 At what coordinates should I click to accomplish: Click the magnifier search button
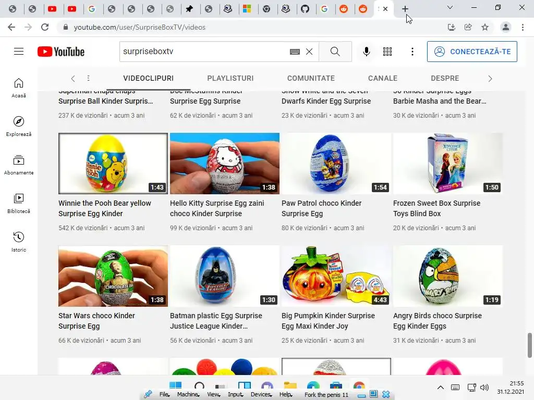(335, 52)
